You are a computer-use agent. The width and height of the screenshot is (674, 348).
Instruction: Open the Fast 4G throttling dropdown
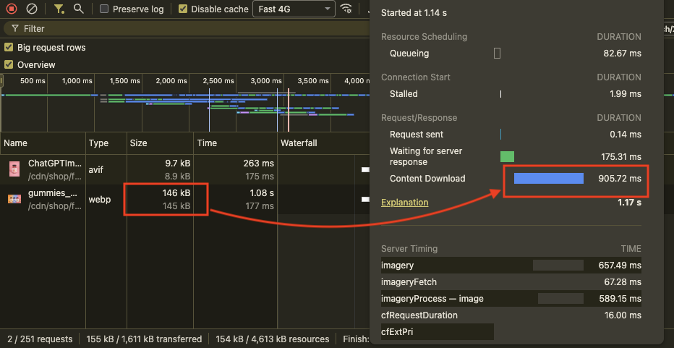pyautogui.click(x=293, y=9)
